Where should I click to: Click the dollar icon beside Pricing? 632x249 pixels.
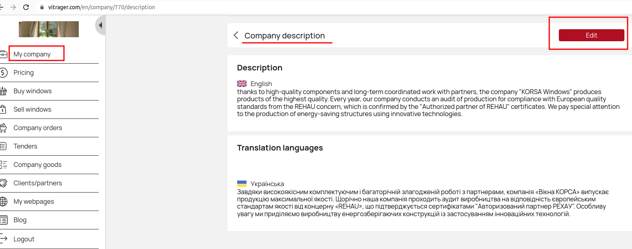point(3,72)
